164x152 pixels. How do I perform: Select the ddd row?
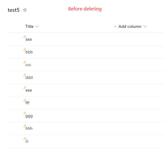pos(86,77)
